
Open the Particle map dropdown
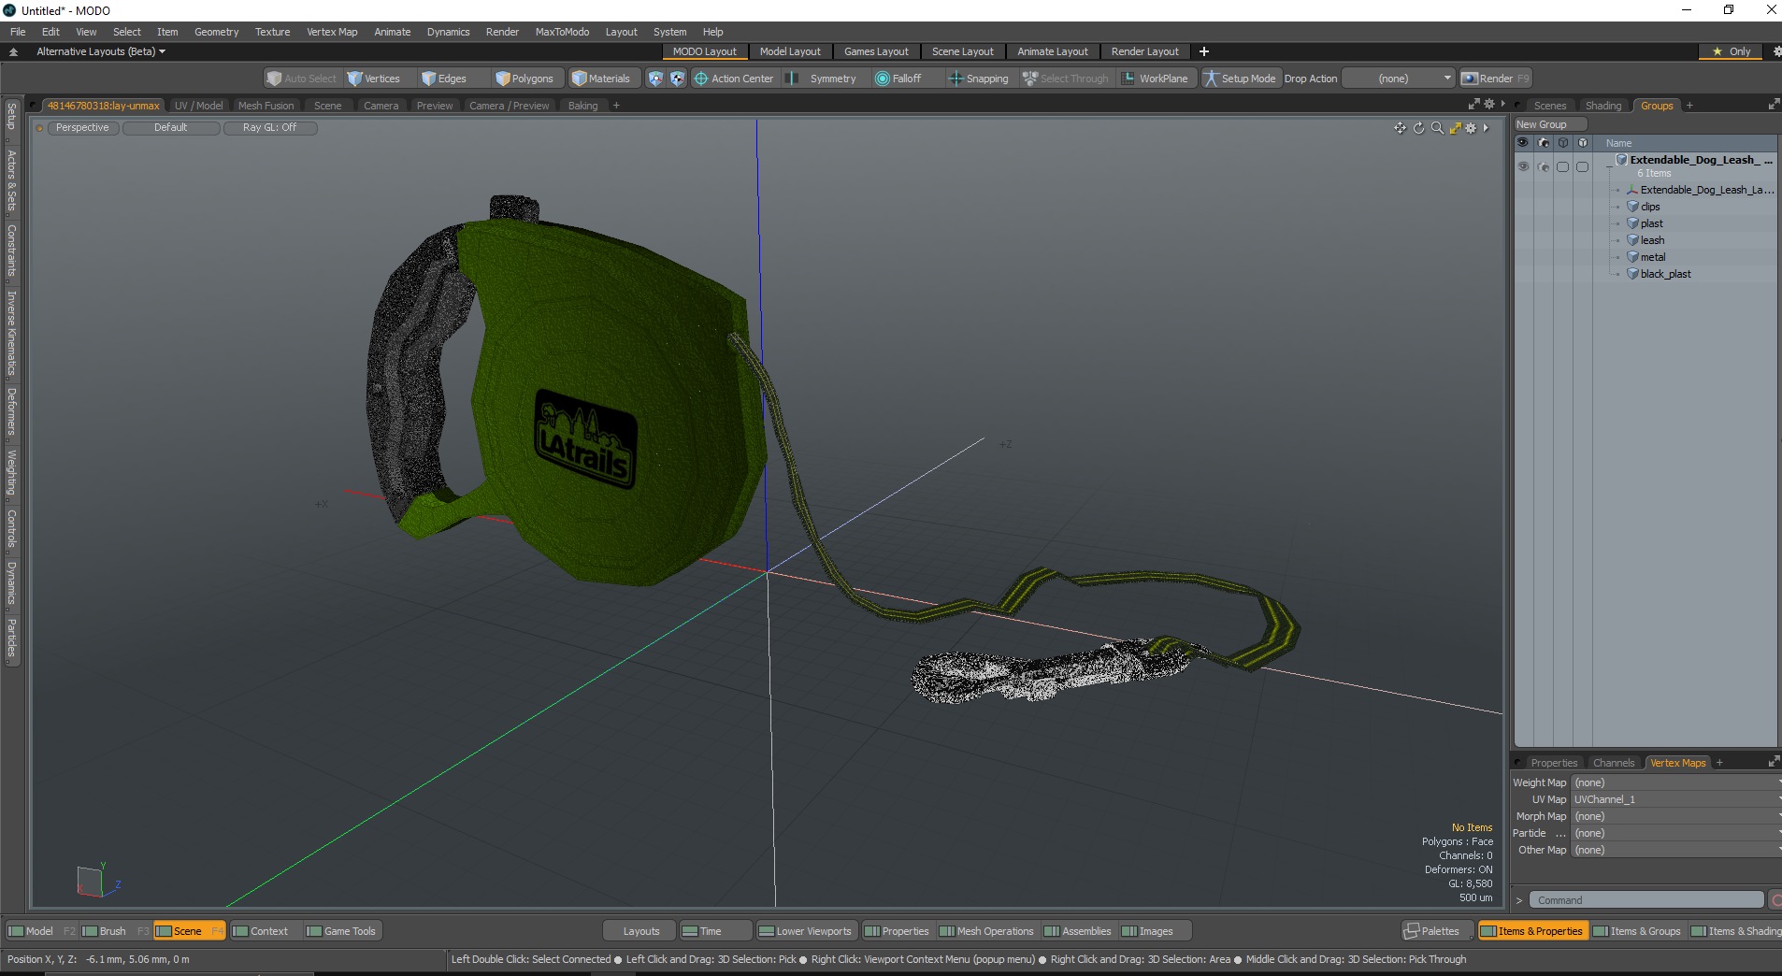[1676, 833]
